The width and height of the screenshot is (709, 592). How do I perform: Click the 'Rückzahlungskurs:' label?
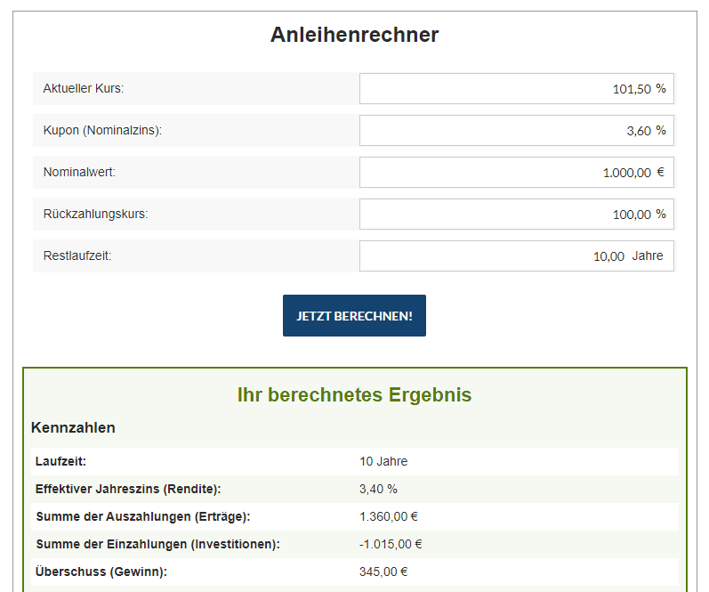point(95,215)
